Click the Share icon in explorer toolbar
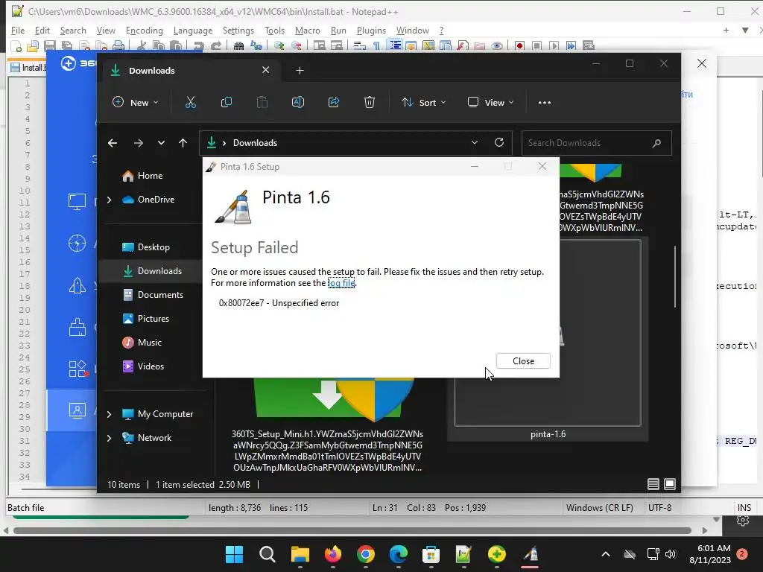Screen dimensions: 763x572 click(x=334, y=103)
